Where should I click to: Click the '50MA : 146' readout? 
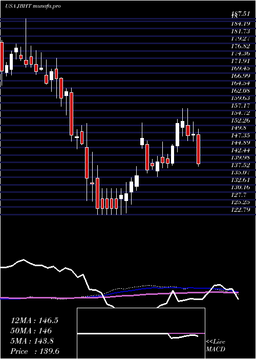point(31,331)
